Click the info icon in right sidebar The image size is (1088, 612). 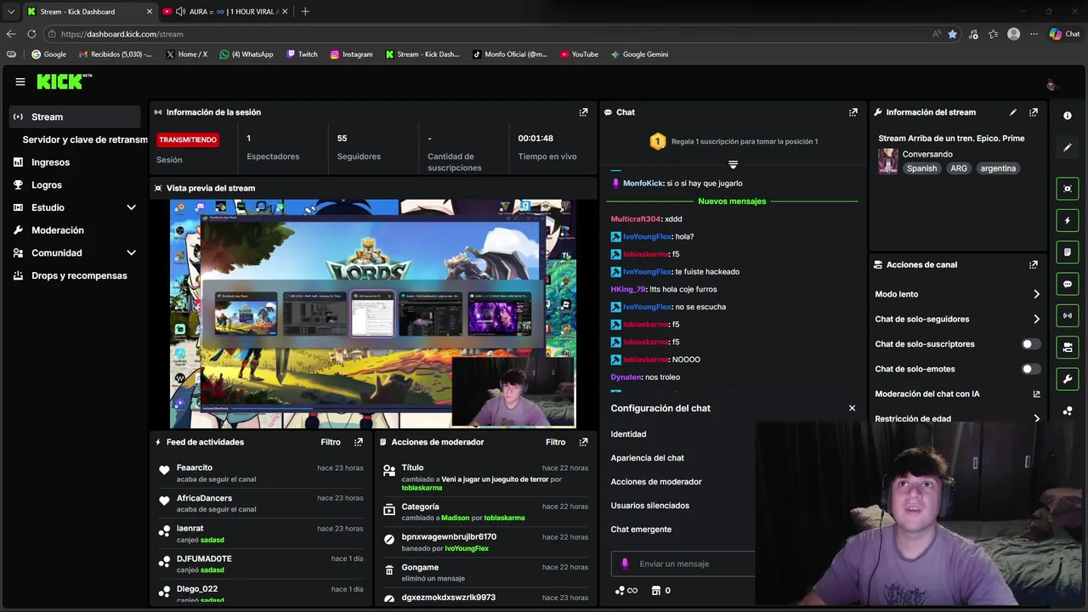point(1068,116)
